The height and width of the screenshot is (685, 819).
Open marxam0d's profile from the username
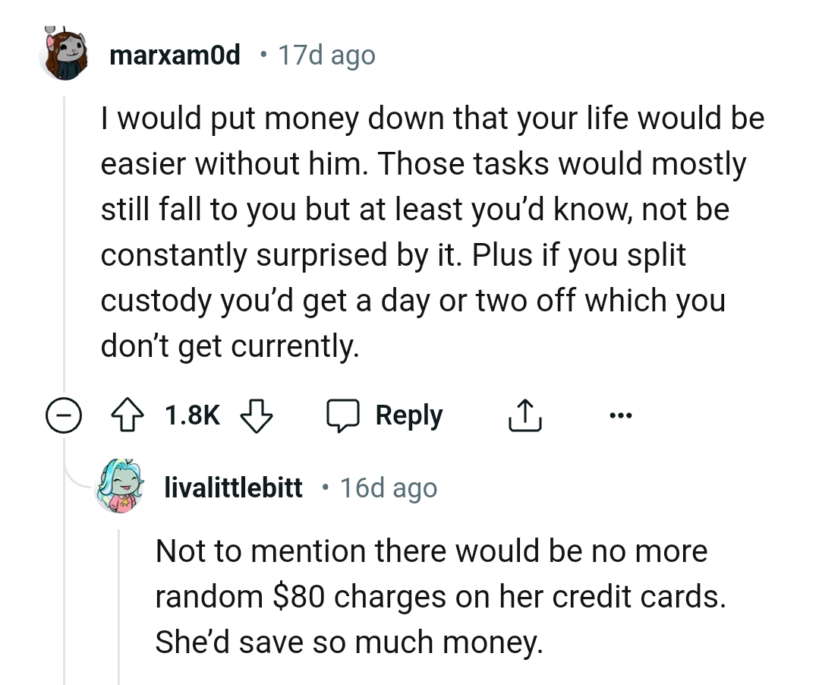point(175,53)
